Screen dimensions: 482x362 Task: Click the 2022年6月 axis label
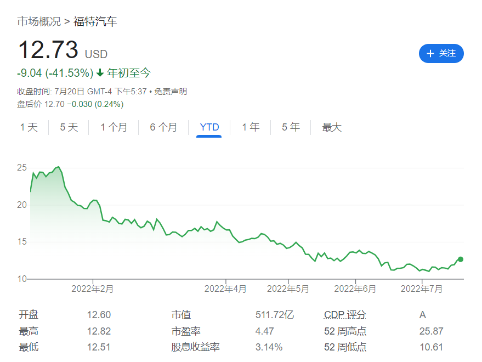point(355,289)
